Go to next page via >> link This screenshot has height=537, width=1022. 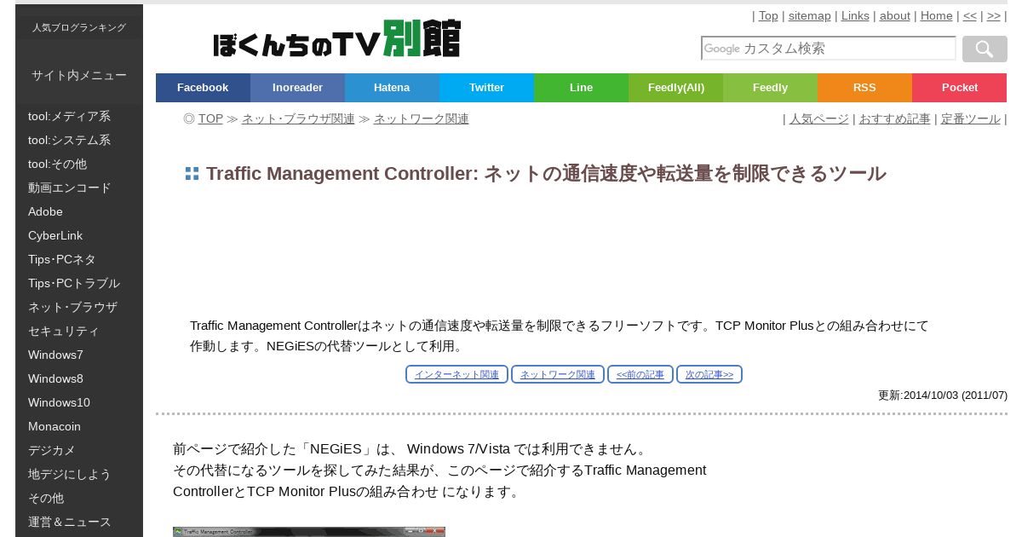(x=994, y=15)
